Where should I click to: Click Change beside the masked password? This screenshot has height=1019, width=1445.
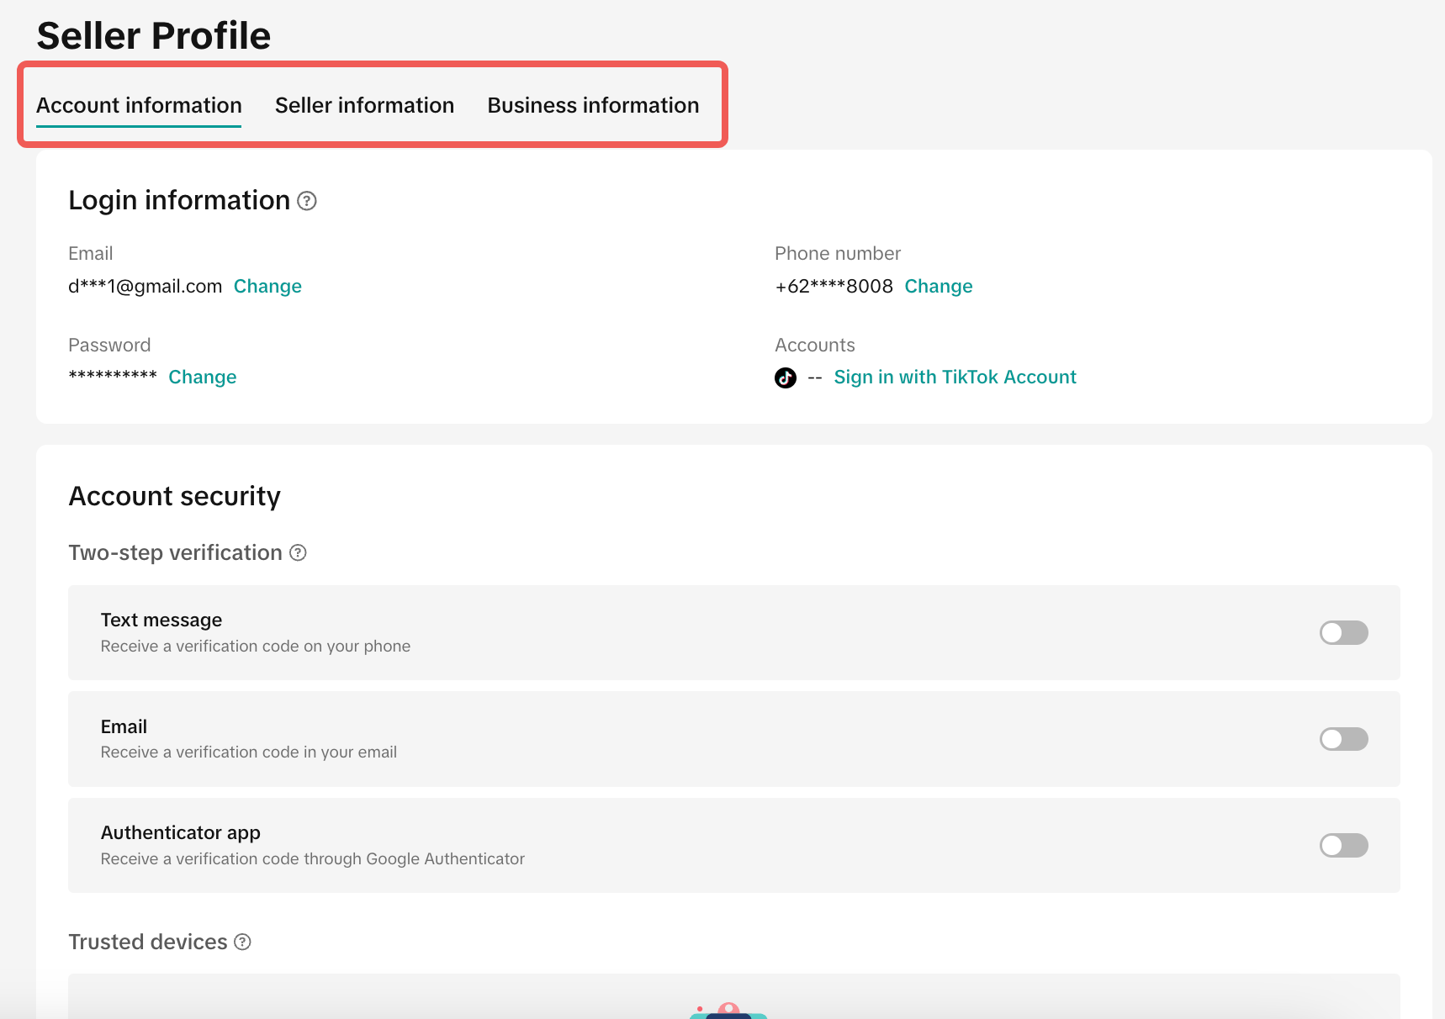point(202,377)
